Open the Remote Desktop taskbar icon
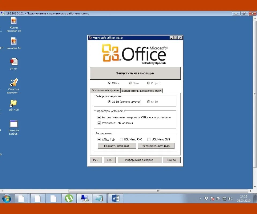The width and height of the screenshot is (257, 214). (84, 198)
